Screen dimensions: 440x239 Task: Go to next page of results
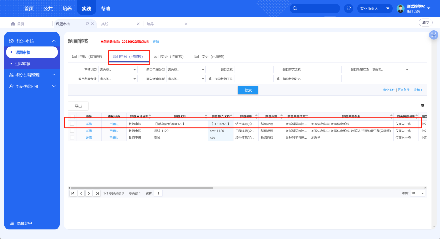coord(89,193)
